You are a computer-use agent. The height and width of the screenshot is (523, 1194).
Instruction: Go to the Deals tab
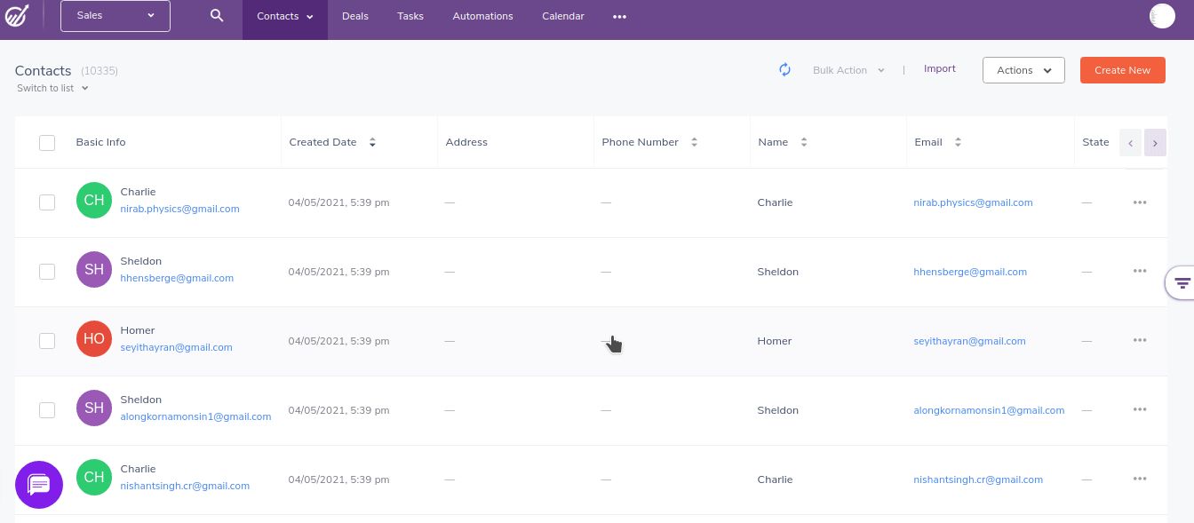click(x=355, y=17)
